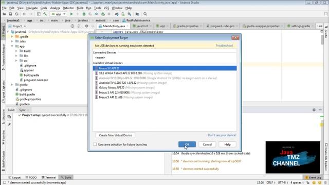Open the AVD Manager icon

coord(123,14)
